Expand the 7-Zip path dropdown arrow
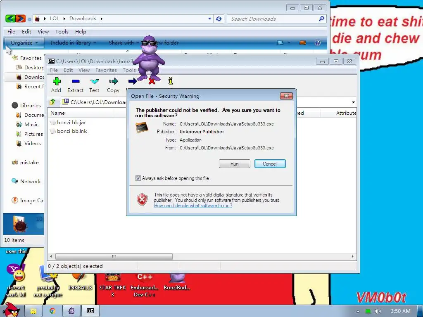Screen dimensions: 423x317 354,102
